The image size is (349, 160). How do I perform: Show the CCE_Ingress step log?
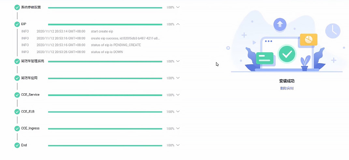coord(178,128)
